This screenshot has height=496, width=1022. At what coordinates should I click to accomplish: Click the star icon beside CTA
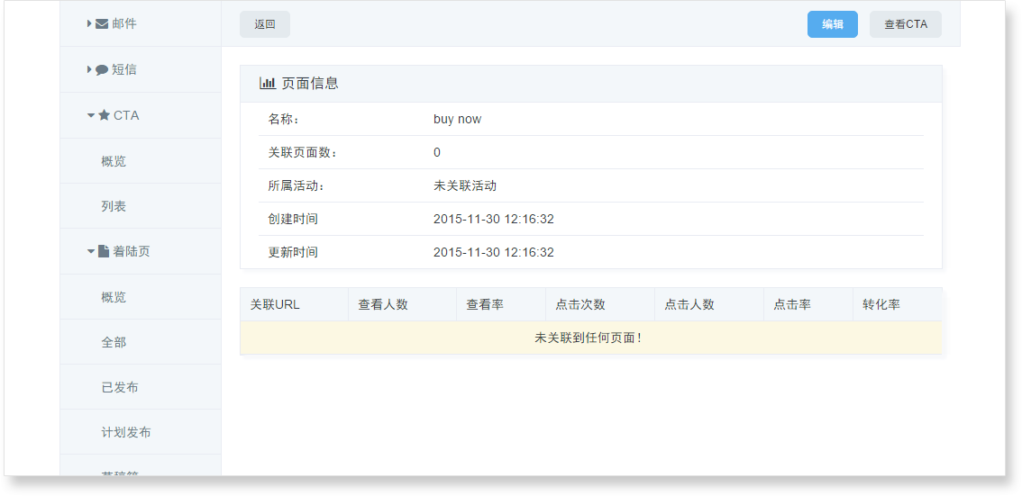click(x=104, y=115)
